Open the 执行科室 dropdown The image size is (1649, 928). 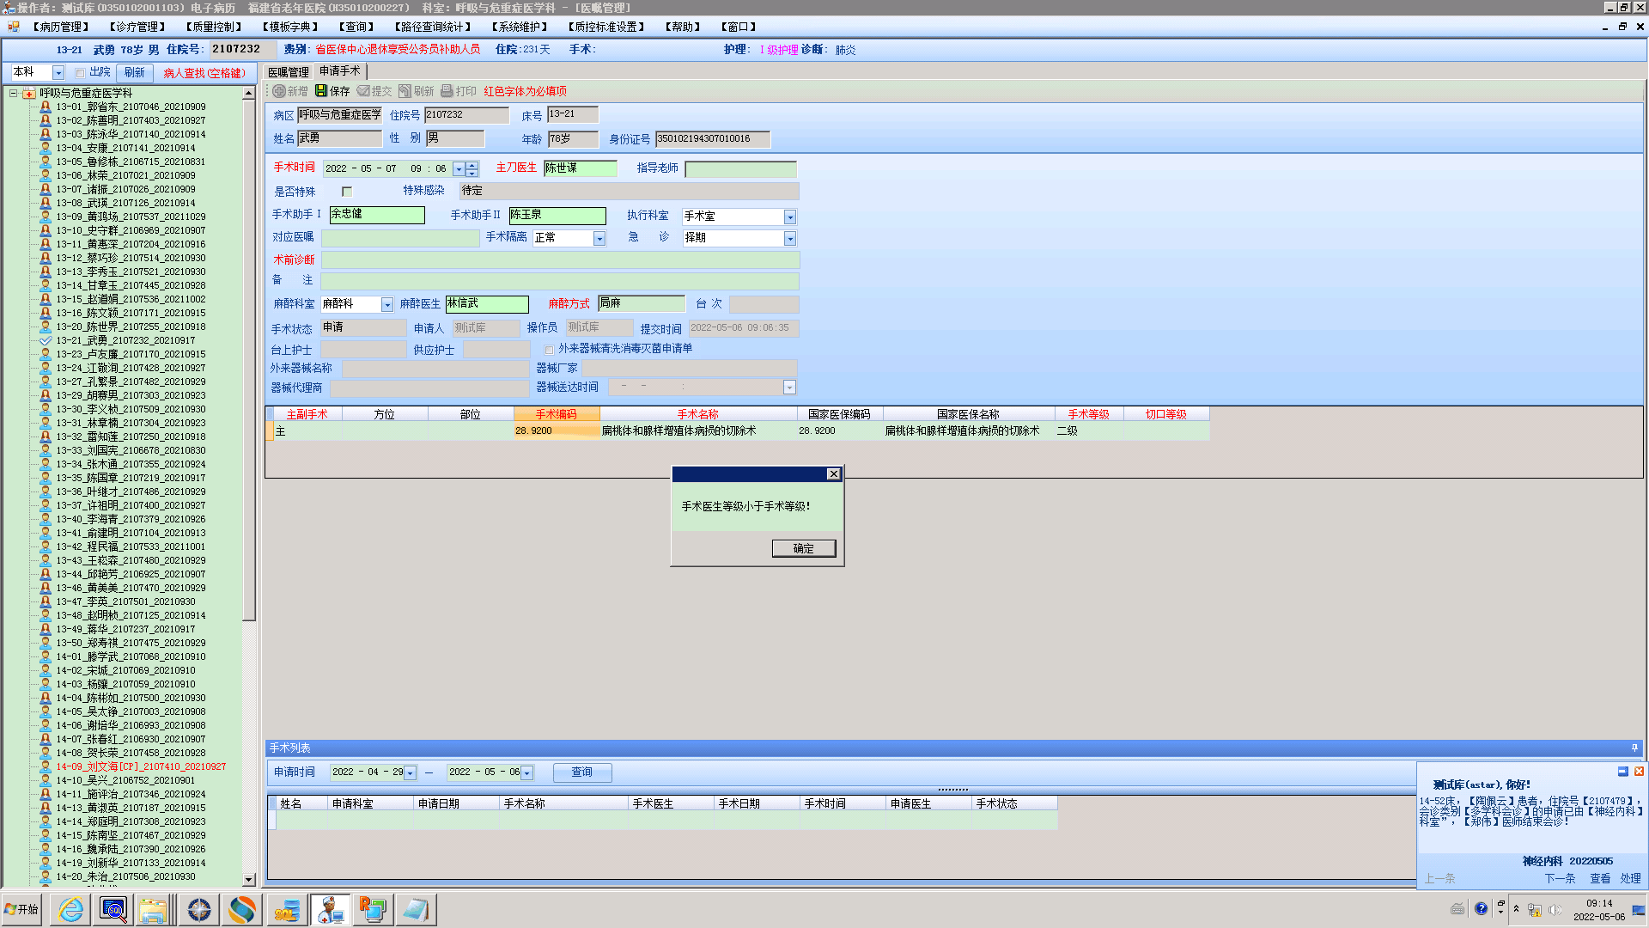tap(790, 217)
